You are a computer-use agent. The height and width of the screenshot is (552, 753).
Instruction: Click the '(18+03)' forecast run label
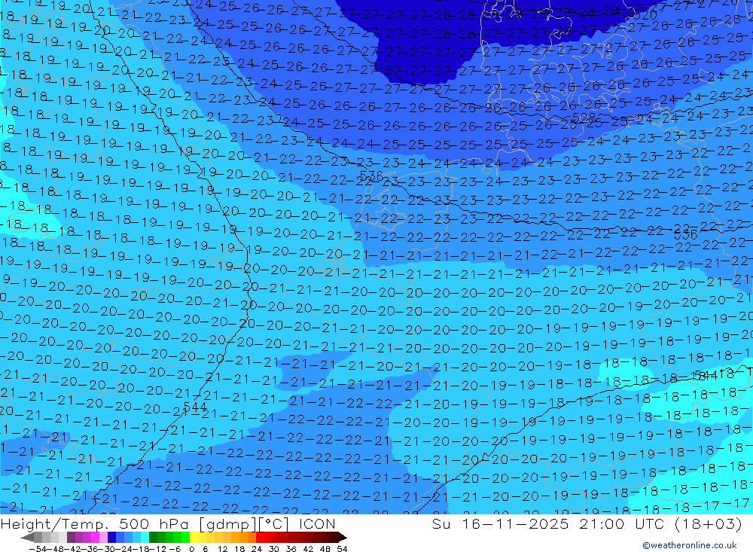click(709, 523)
